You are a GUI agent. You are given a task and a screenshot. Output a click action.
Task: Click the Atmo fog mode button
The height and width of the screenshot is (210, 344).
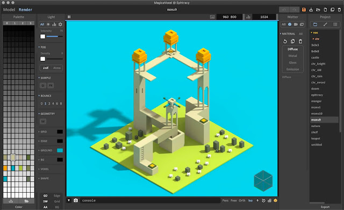coord(57,68)
